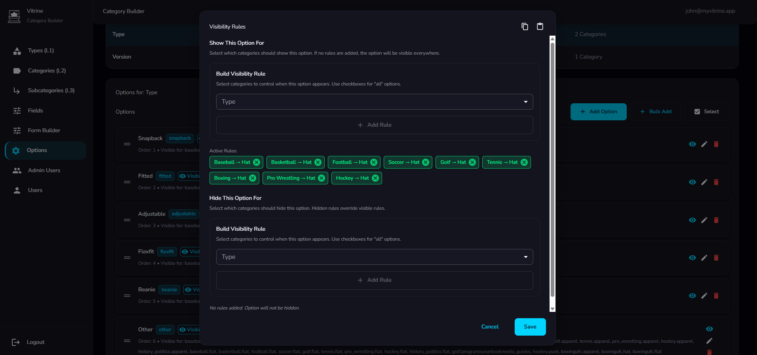Viewport: 757px width, 355px height.
Task: Cancel the Visibility Rules dialog
Action: click(x=490, y=327)
